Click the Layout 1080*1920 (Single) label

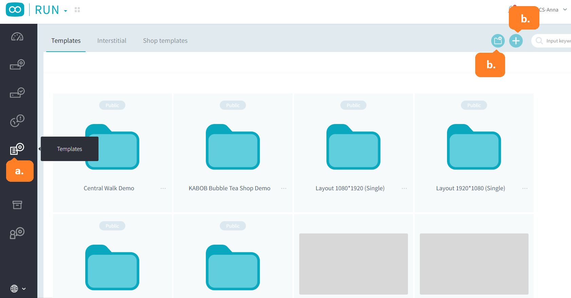[x=350, y=188]
